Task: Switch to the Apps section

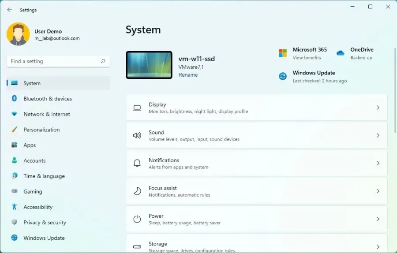Action: (59, 145)
